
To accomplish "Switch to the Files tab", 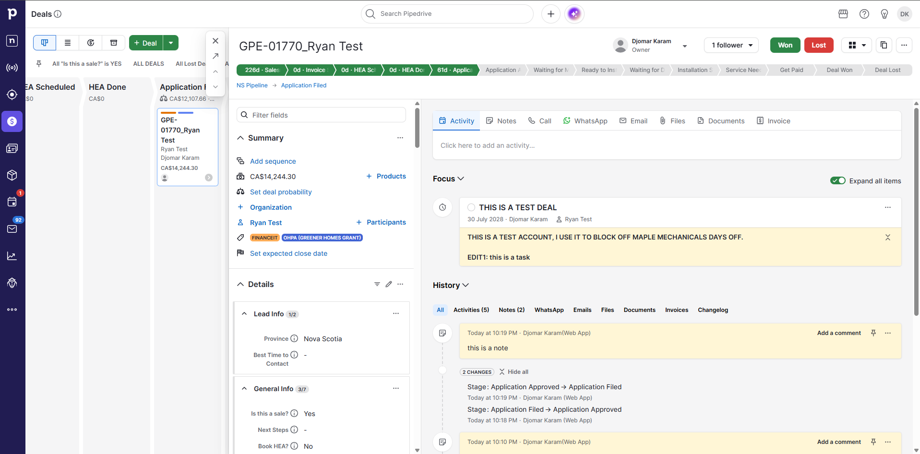I will 672,121.
